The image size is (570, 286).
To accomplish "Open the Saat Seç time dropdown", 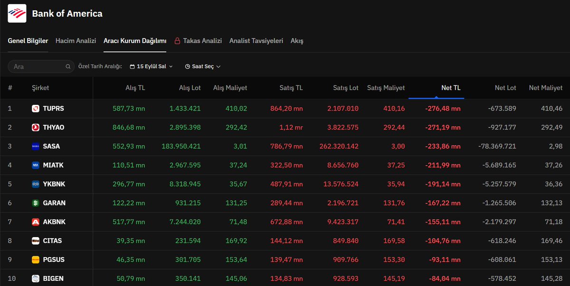I will pos(203,67).
